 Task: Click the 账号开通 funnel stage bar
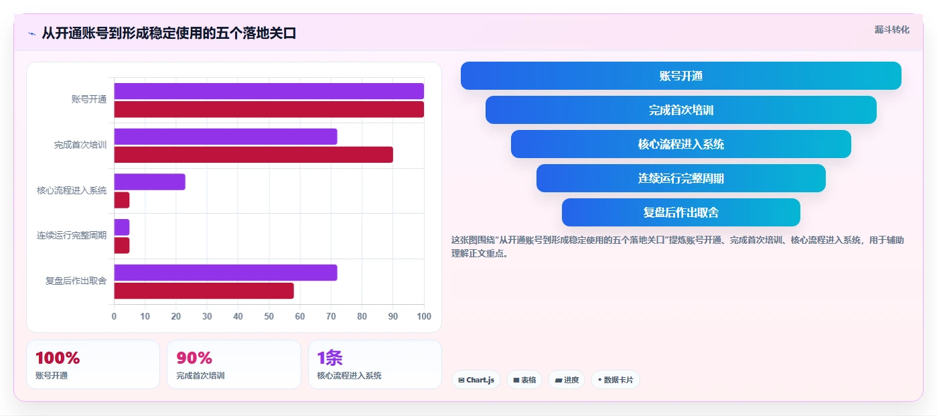click(x=680, y=76)
